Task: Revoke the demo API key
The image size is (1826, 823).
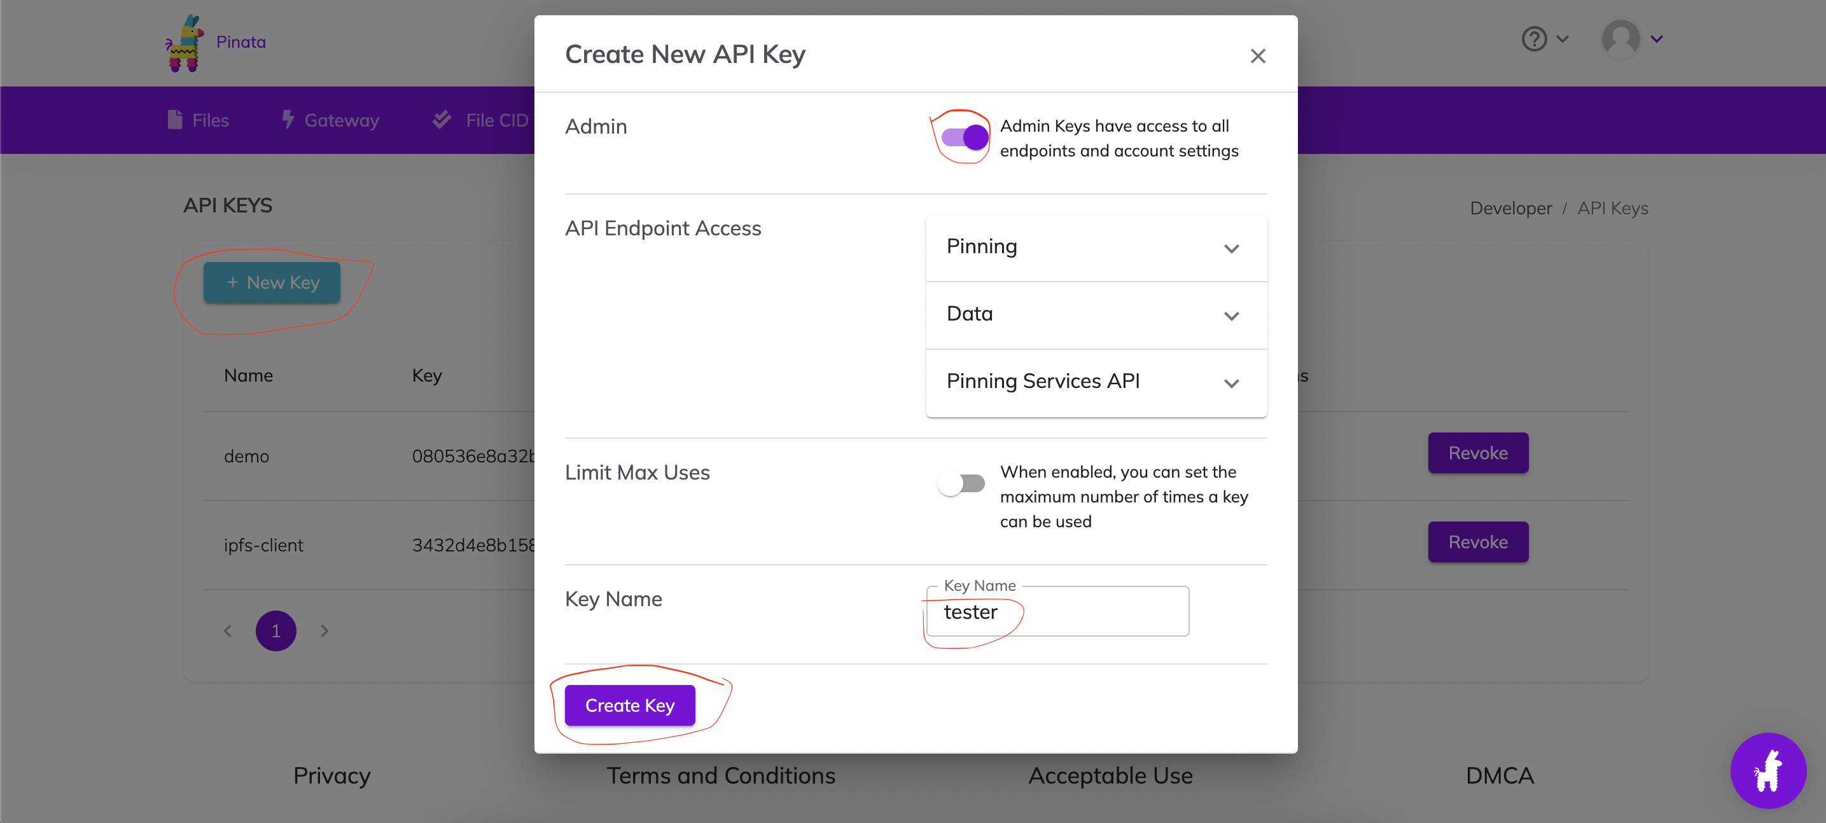Action: point(1477,452)
